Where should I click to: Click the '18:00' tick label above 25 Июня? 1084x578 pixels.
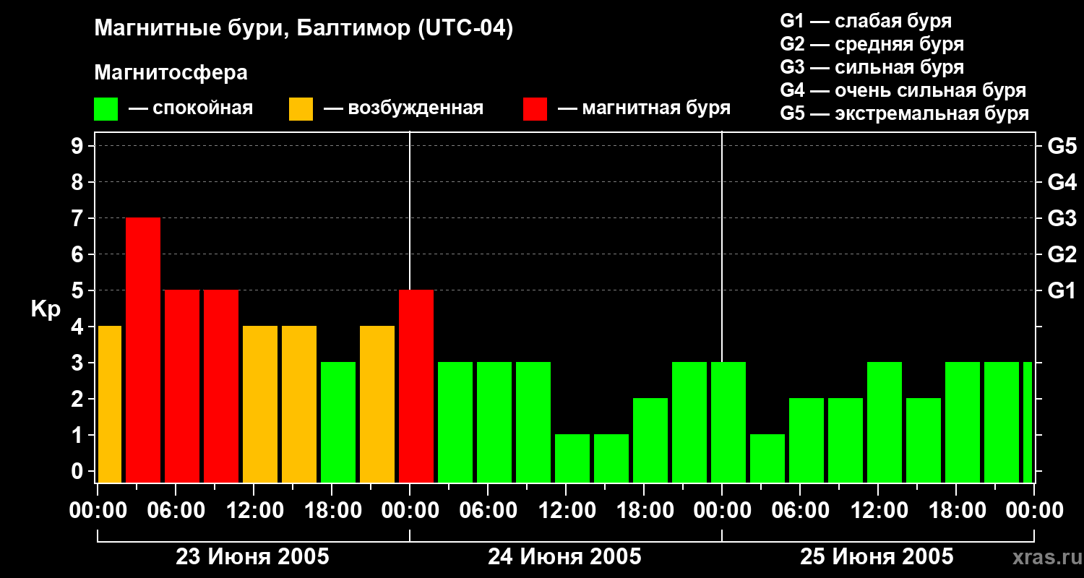(x=957, y=511)
